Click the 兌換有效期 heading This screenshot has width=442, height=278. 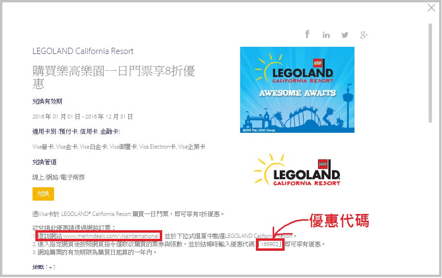coord(47,101)
